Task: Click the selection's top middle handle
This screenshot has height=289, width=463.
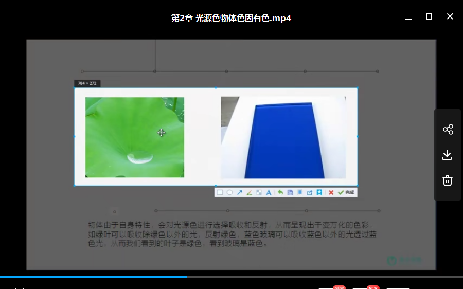Action: [216, 87]
